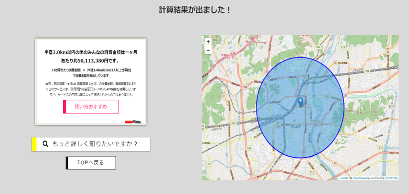Click もっと詳しく知りたいですか？ search button
The width and height of the screenshot is (409, 194).
click(91, 144)
